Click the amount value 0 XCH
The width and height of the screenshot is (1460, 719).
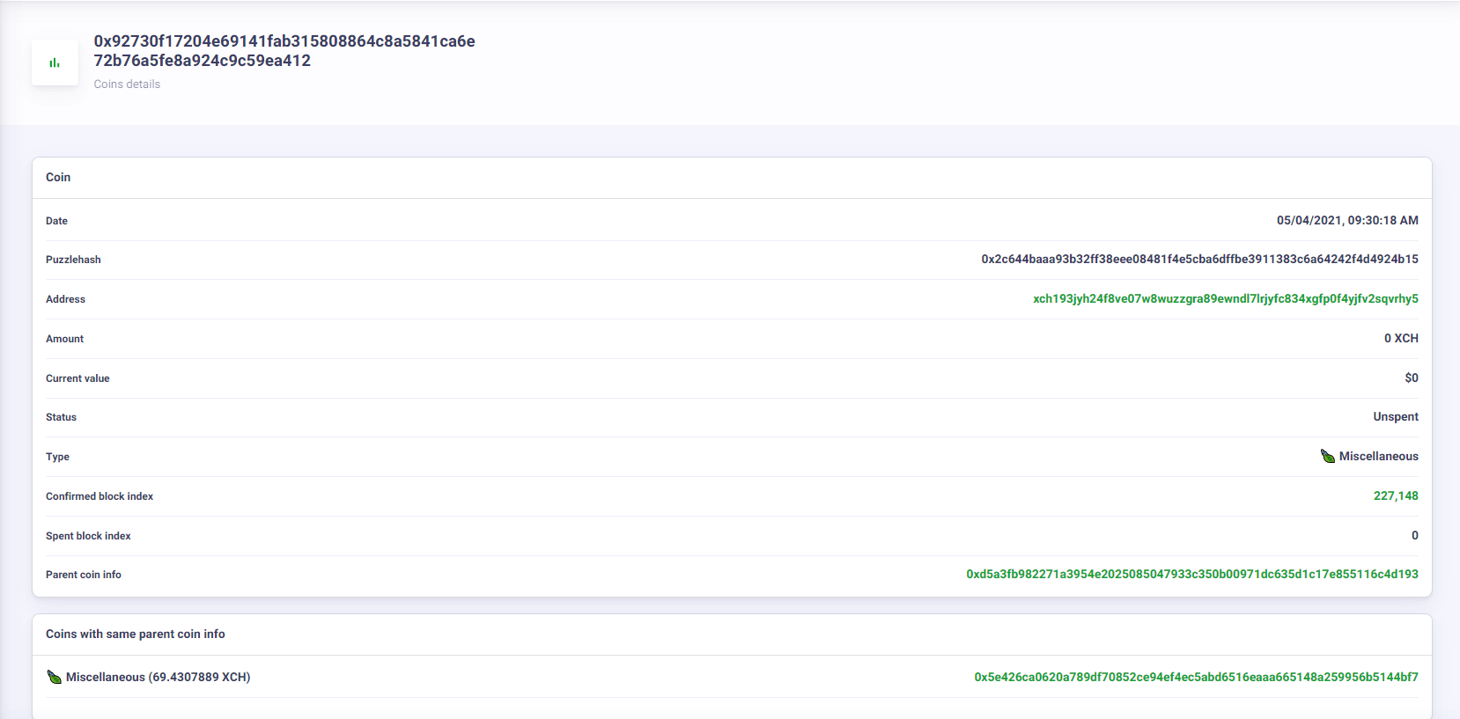[x=1401, y=339]
